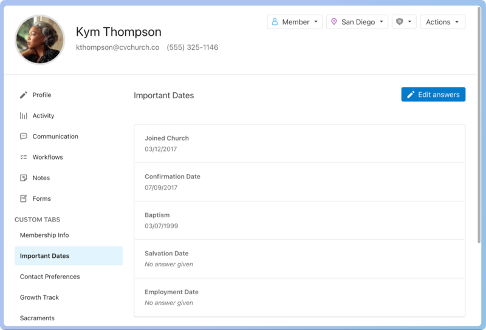The width and height of the screenshot is (486, 330).
Task: Click the Activity bar chart icon
Action: pyautogui.click(x=24, y=116)
